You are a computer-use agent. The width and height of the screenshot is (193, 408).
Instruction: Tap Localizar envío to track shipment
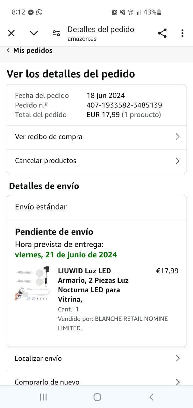(38, 358)
